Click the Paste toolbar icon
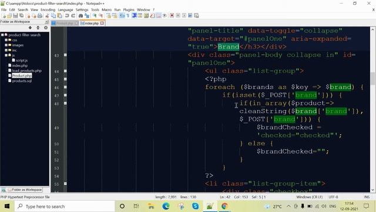 tap(59, 16)
